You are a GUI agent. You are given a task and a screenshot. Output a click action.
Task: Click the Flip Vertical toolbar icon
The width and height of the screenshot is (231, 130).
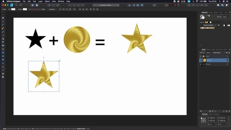[134, 5]
